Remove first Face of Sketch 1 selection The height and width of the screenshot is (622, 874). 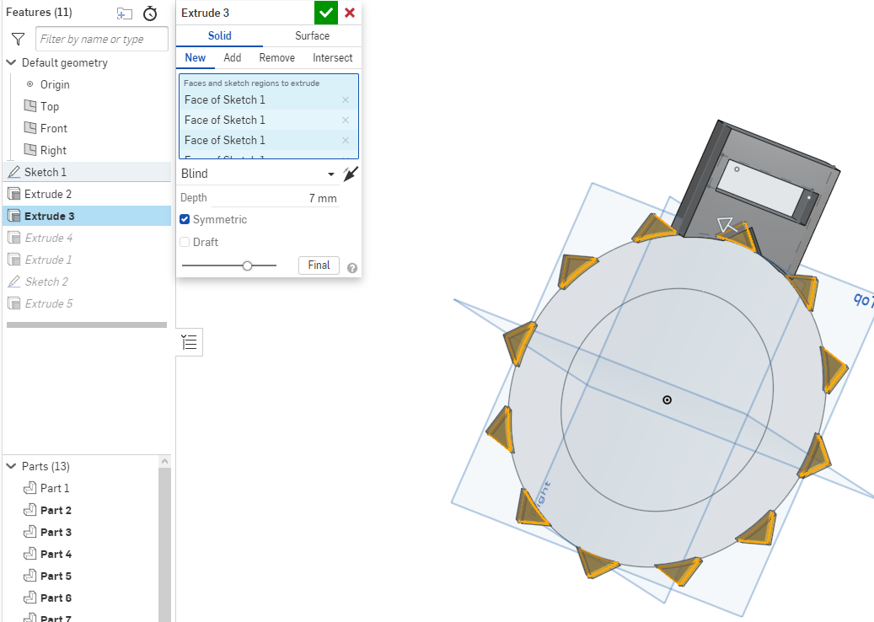(346, 99)
